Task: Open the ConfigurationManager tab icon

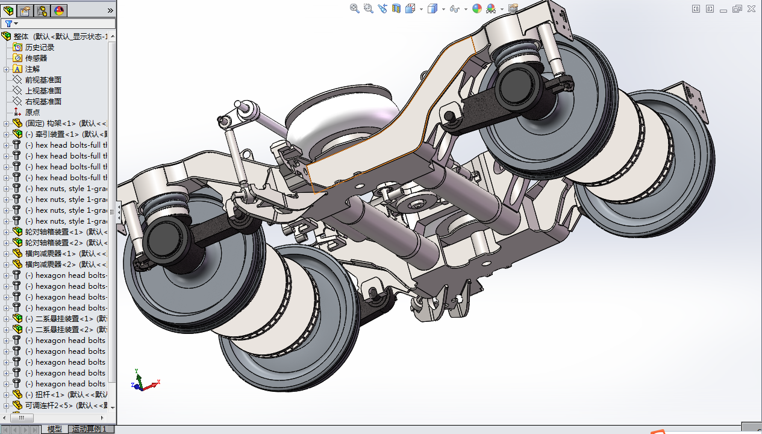Action: (x=42, y=10)
